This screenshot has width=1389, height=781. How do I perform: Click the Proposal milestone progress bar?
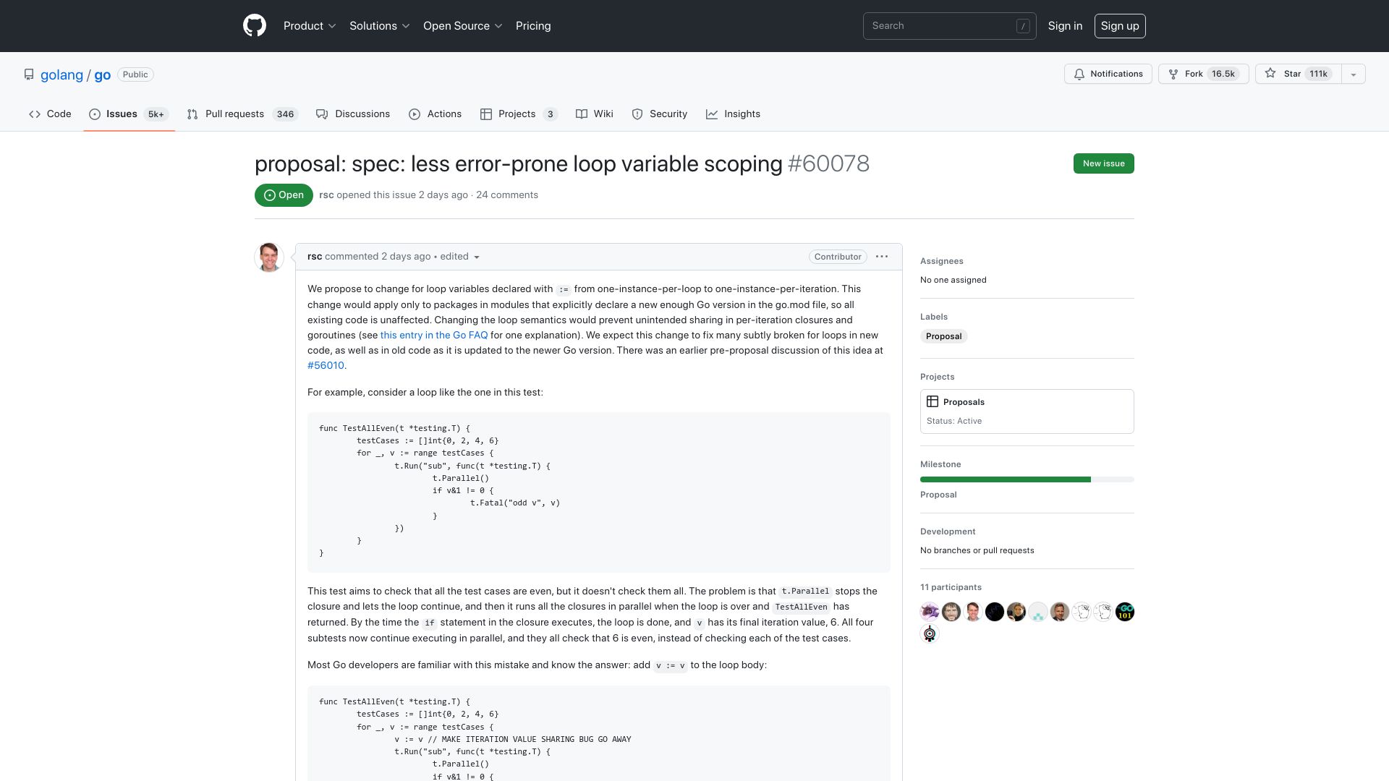click(x=1027, y=479)
